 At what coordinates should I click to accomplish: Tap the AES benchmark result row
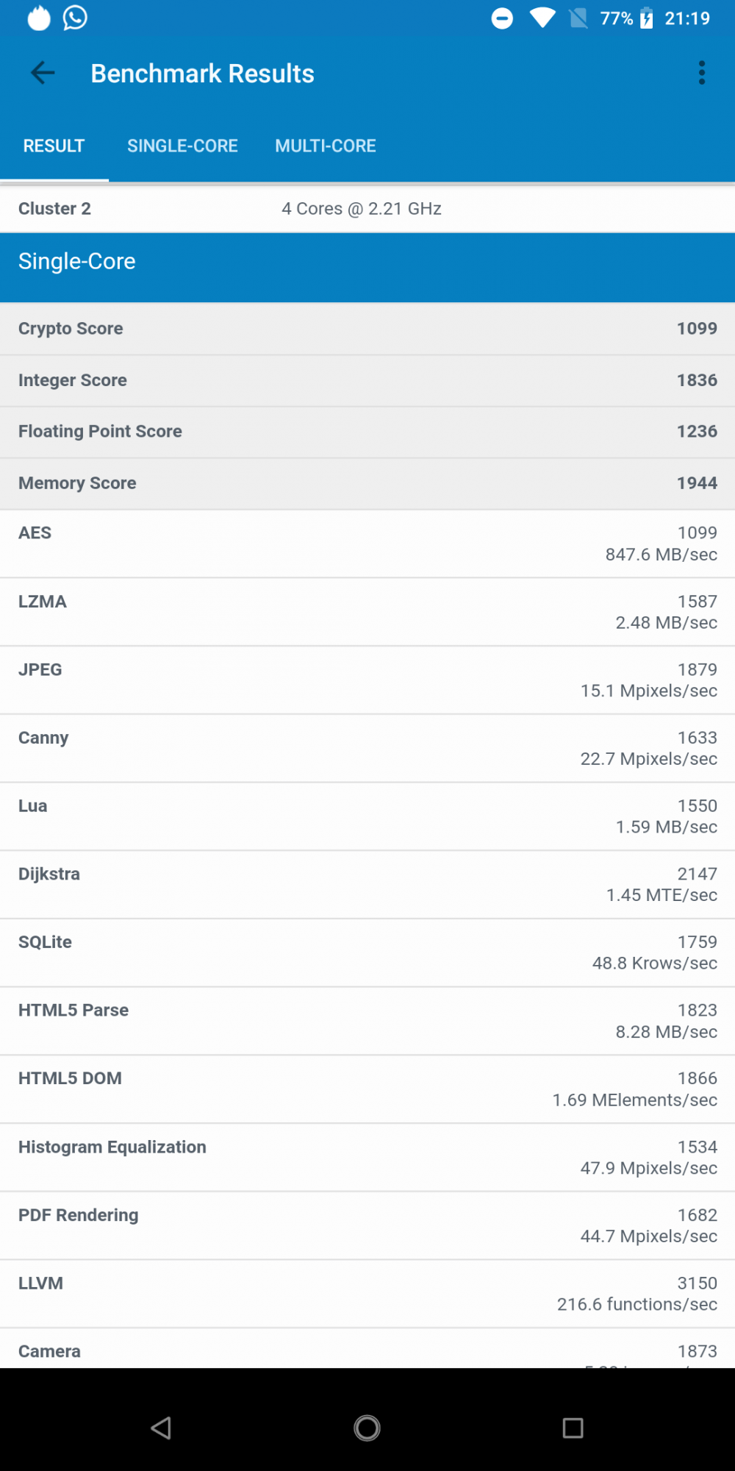coord(367,544)
